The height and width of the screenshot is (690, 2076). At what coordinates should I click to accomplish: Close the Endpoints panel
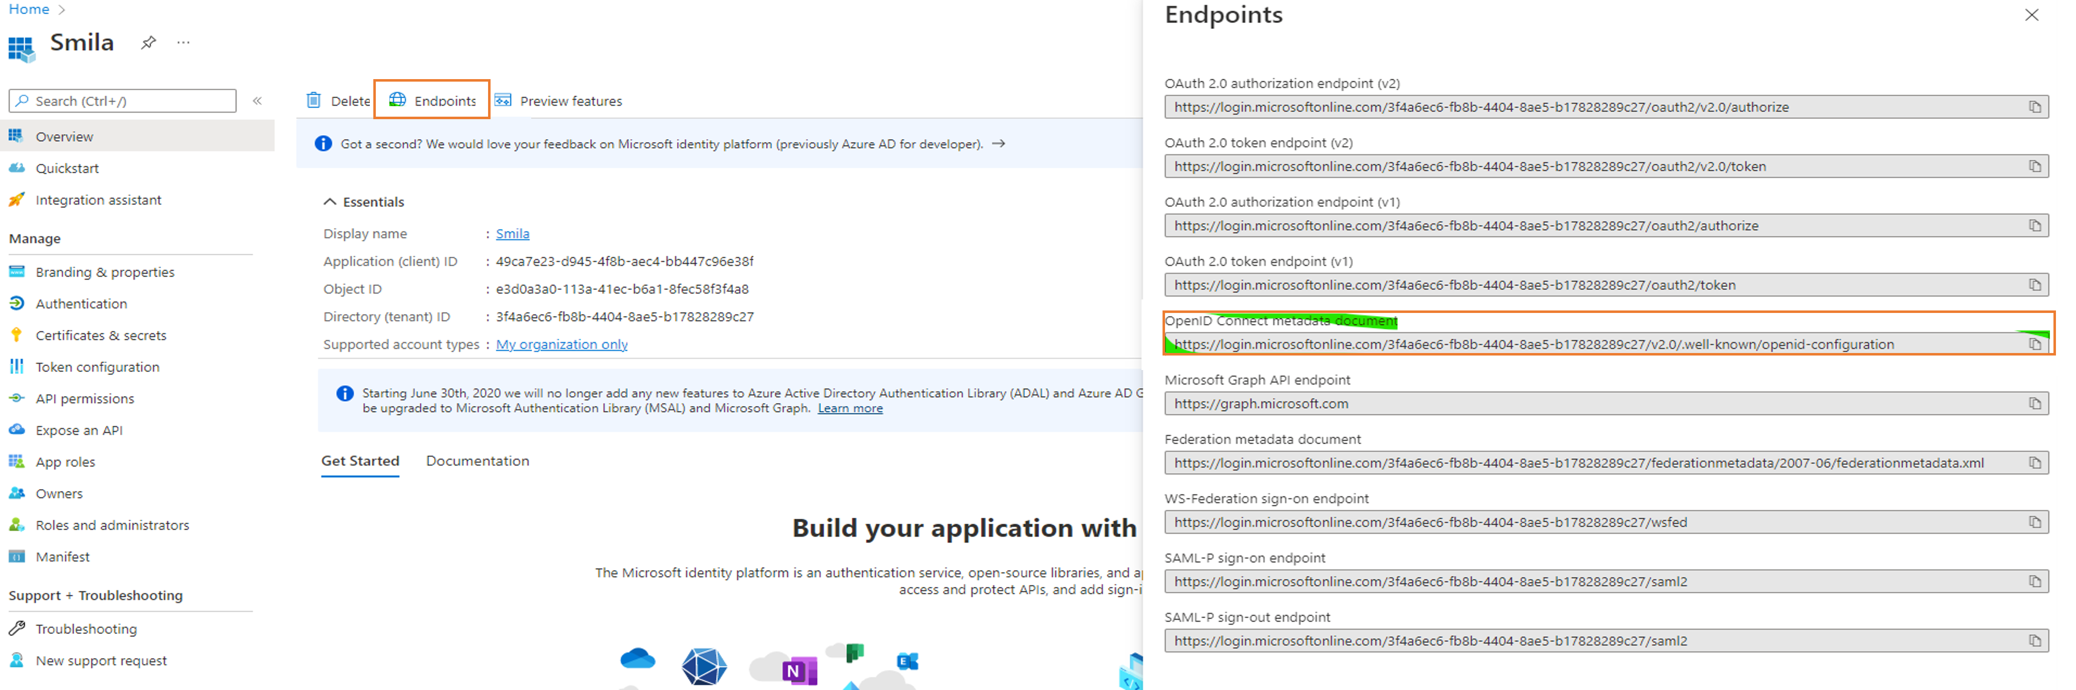pyautogui.click(x=2032, y=16)
